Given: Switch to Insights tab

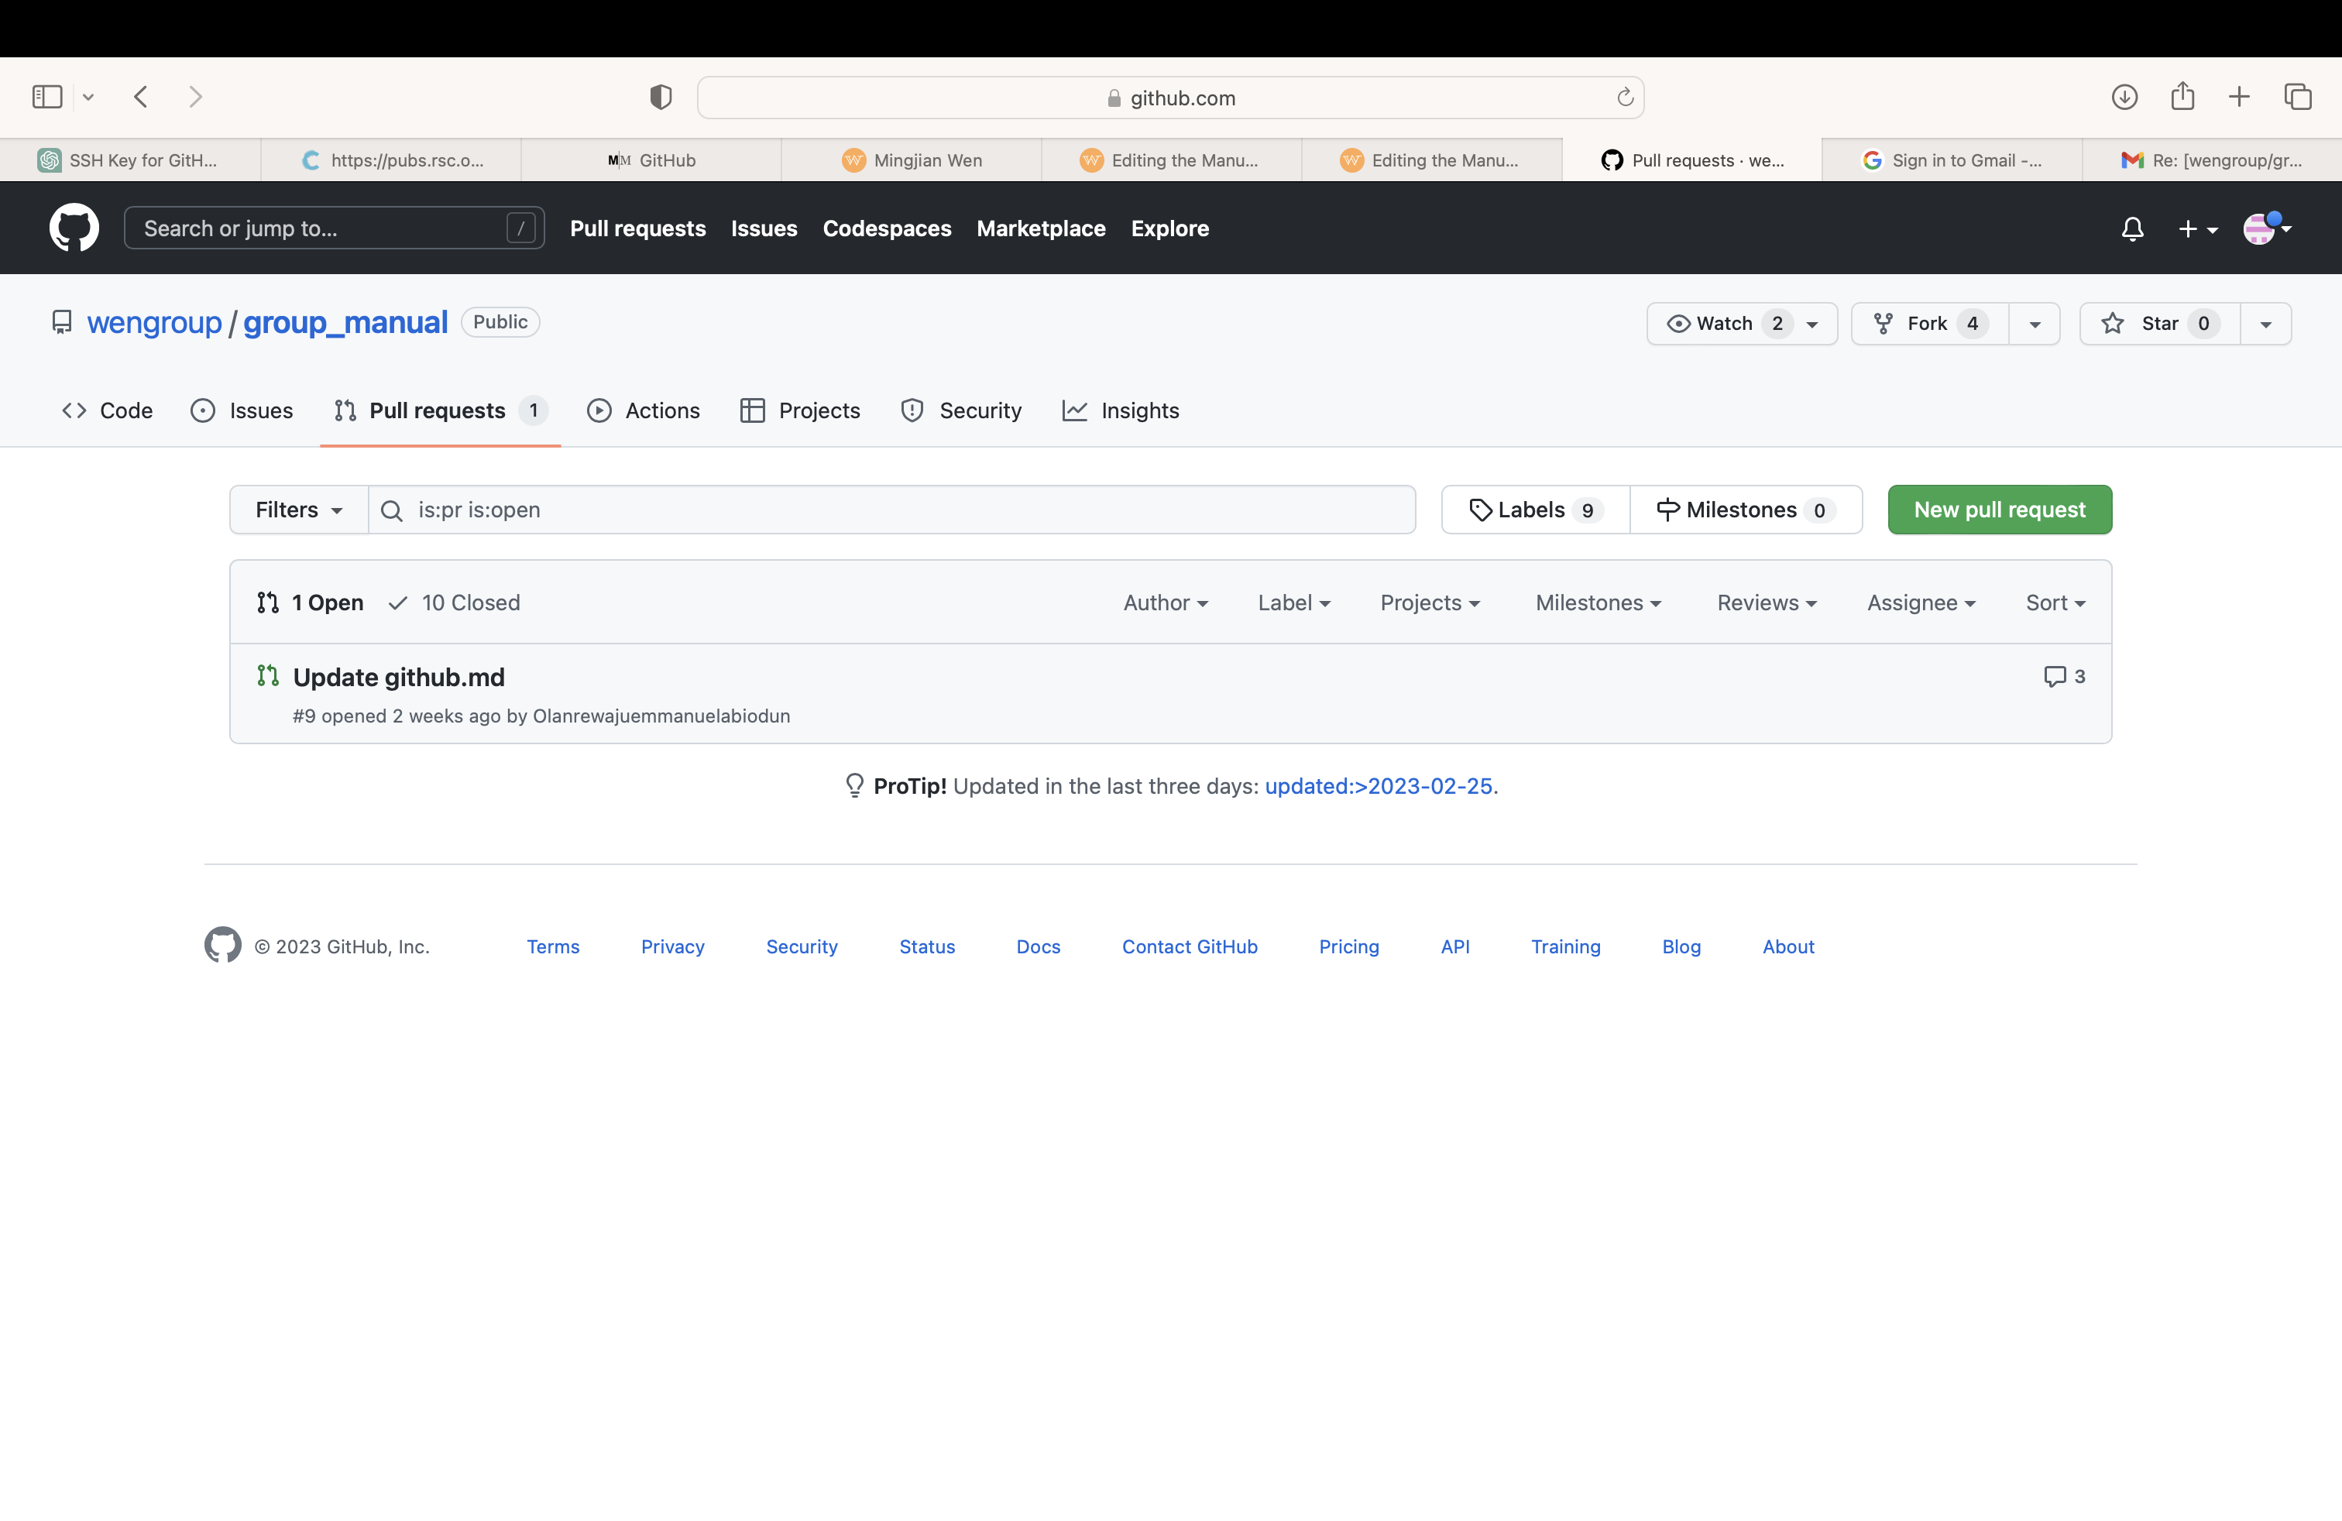Looking at the screenshot, I should click(x=1121, y=410).
